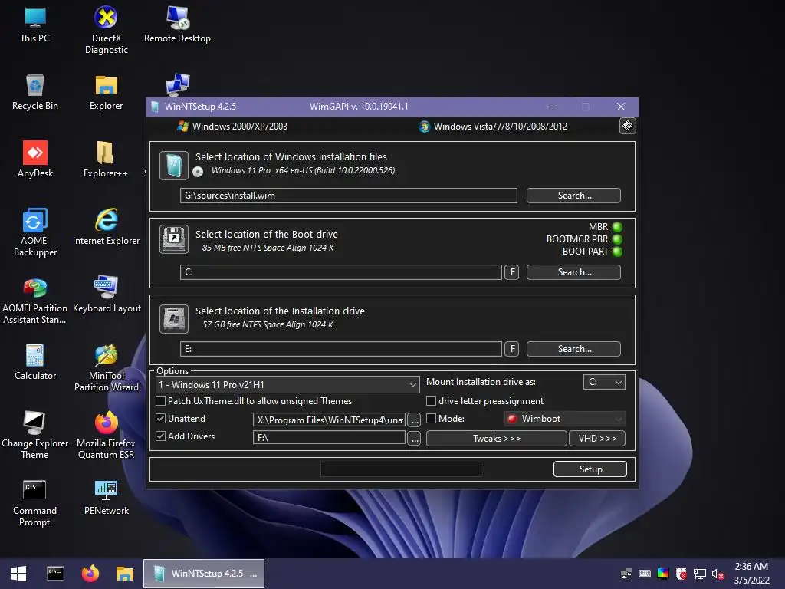Open Command Prompt desktop icon
The width and height of the screenshot is (785, 589).
point(34,502)
